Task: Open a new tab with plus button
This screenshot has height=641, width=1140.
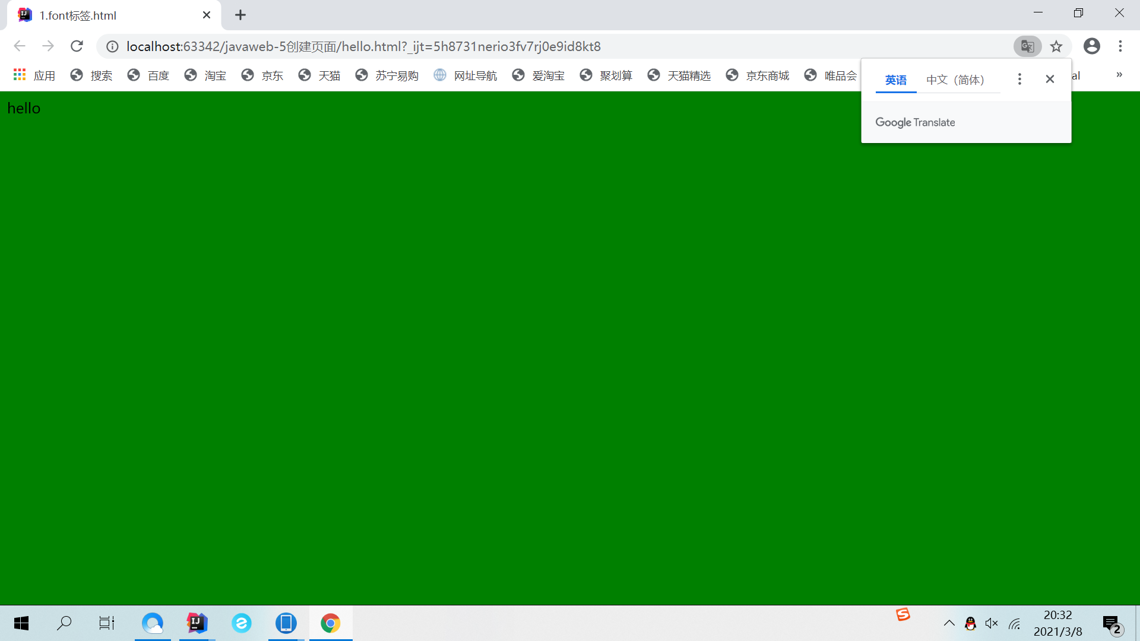Action: click(x=240, y=15)
